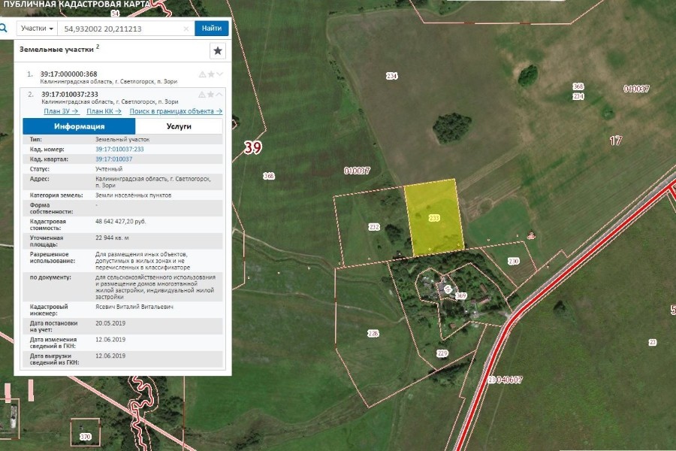This screenshot has height=451, width=676.
Task: Follow Поиск в границах объекта link
Action: (x=176, y=111)
